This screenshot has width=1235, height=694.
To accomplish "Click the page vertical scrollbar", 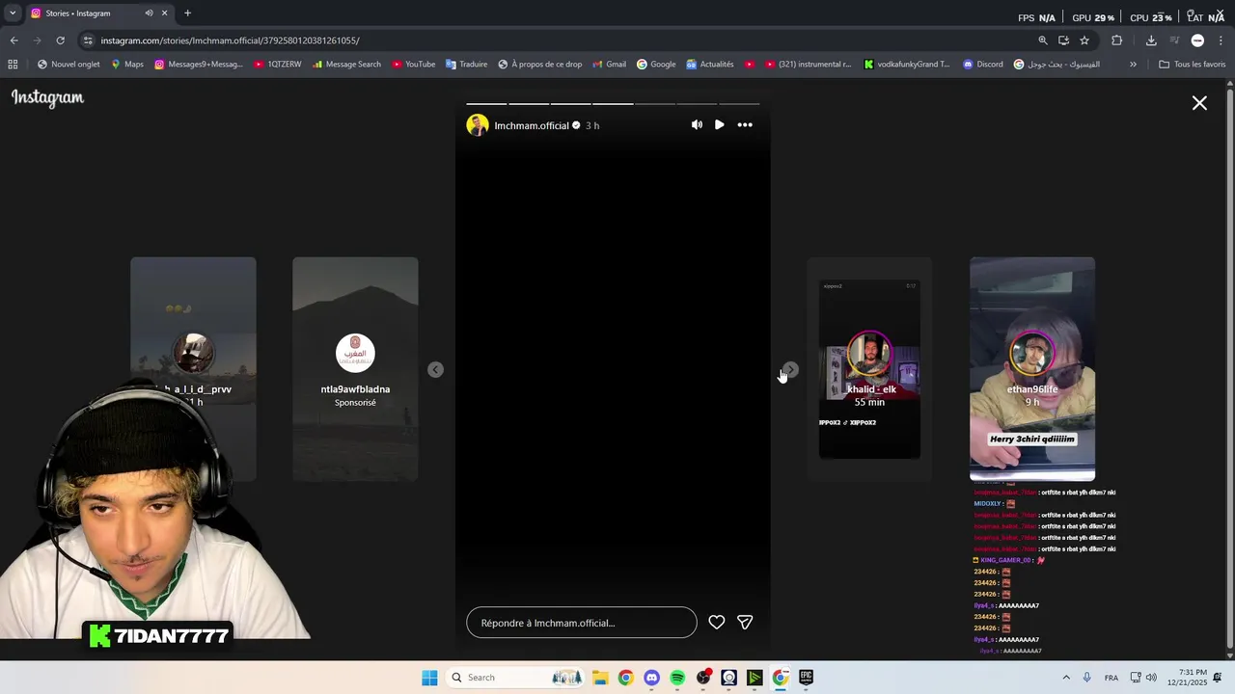I will tap(1229, 369).
